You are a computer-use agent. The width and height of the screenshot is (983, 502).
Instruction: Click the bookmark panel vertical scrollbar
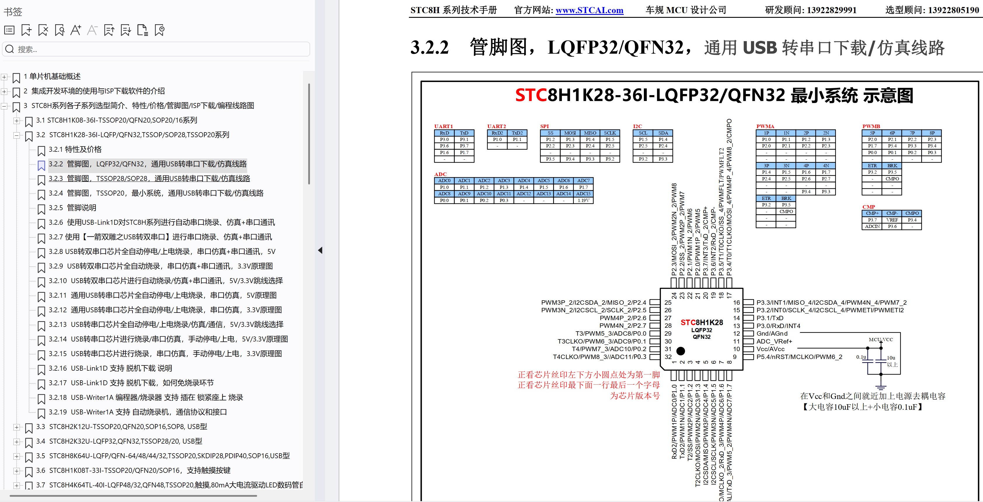pos(309,133)
